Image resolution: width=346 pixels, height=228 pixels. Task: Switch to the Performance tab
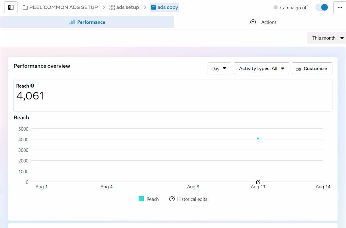point(87,22)
